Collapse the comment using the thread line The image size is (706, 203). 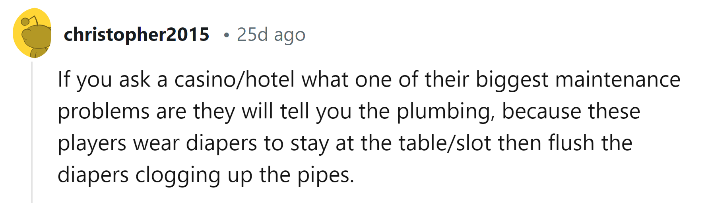pyautogui.click(x=32, y=131)
